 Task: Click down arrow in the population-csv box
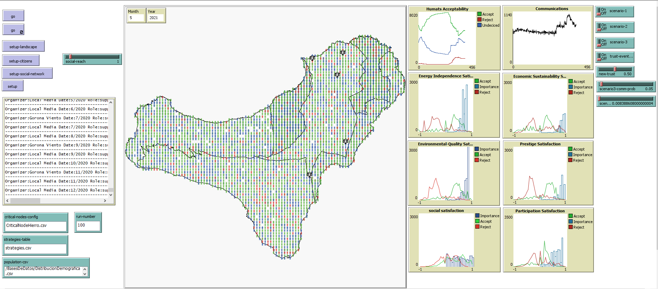click(85, 274)
